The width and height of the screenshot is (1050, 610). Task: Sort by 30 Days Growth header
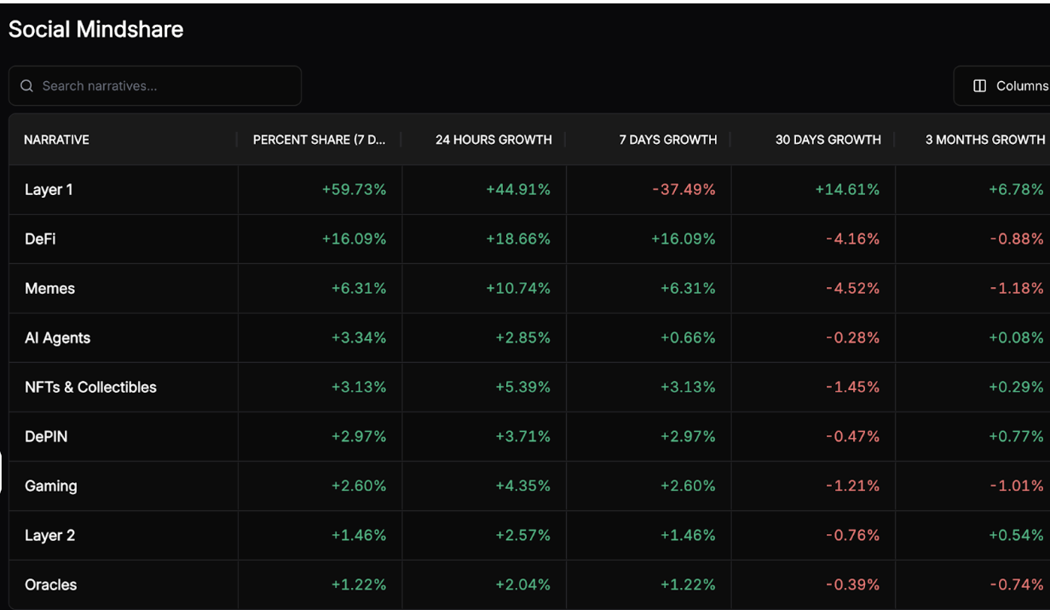tap(828, 140)
